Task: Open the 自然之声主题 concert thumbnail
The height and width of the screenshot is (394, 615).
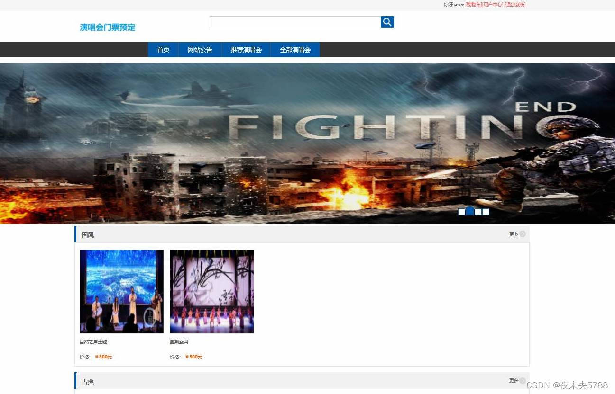Action: click(122, 292)
